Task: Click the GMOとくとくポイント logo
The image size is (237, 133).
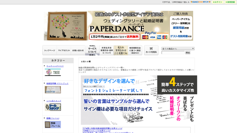Action: pyautogui.click(x=201, y=2)
